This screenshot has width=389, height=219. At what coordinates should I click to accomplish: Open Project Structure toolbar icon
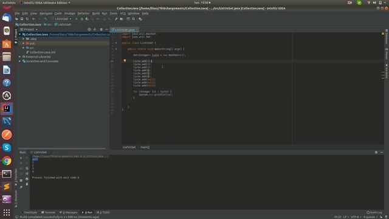(x=122, y=19)
